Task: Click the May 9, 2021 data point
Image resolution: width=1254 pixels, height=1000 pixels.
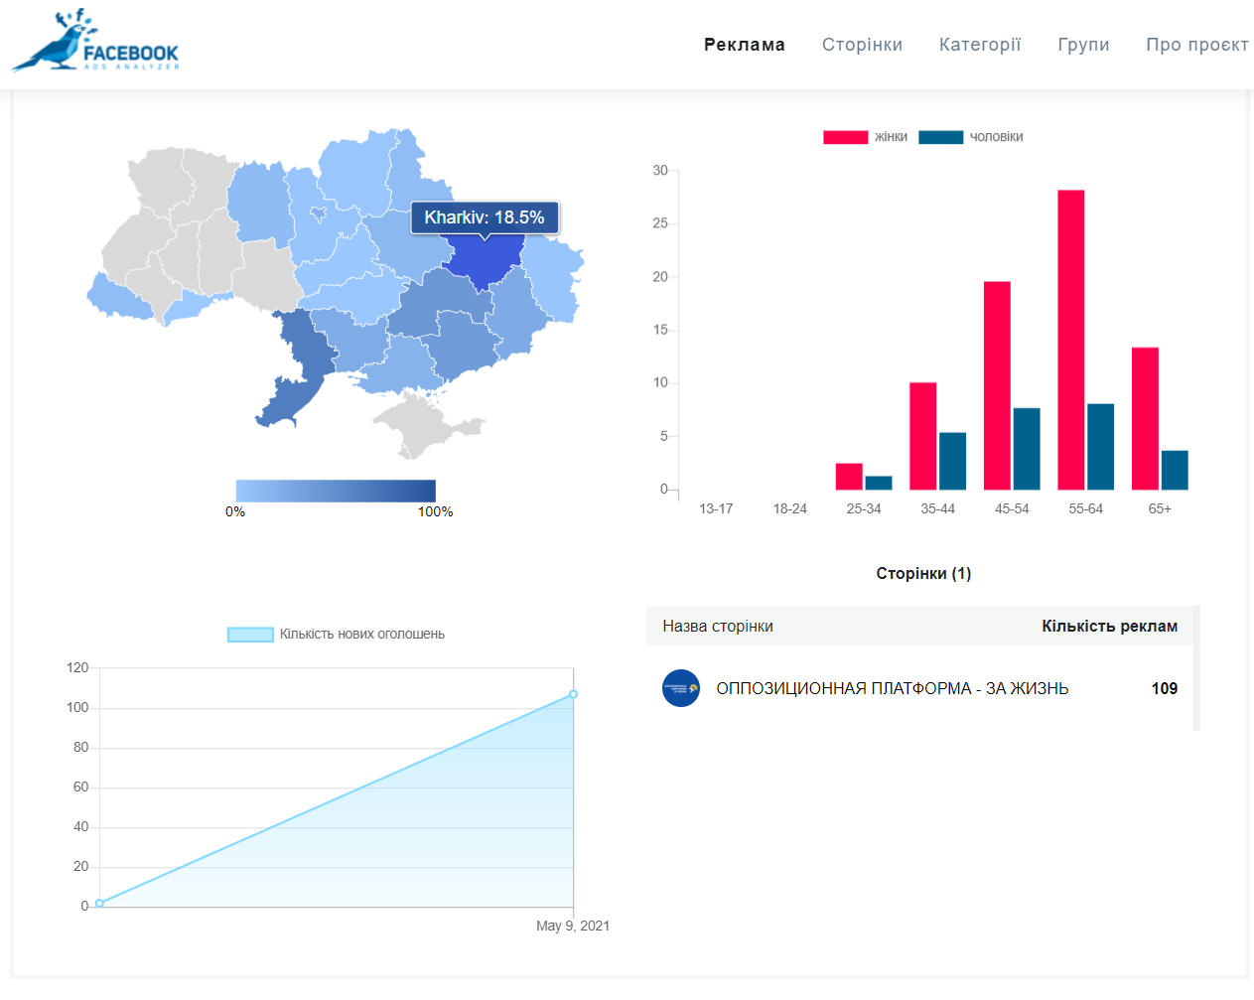Action: click(573, 694)
